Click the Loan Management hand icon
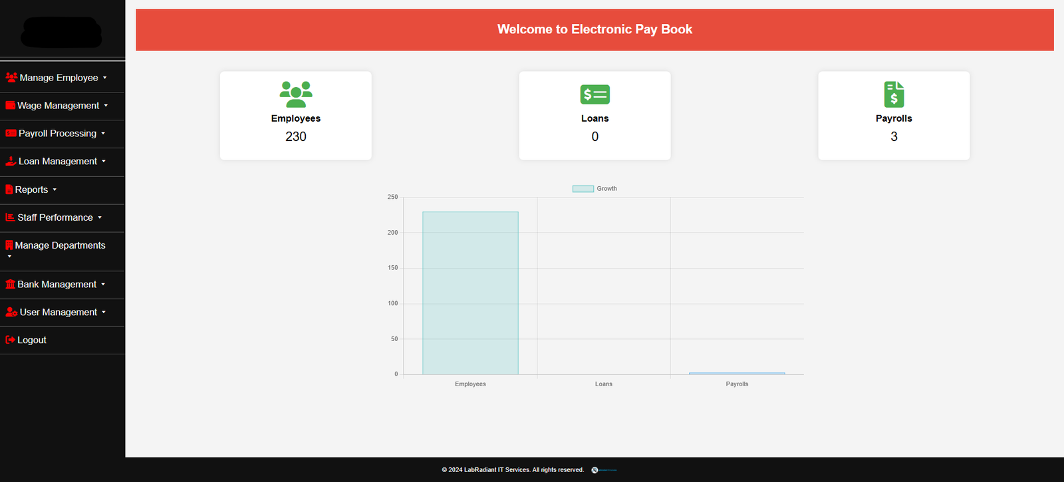The width and height of the screenshot is (1064, 482). pyautogui.click(x=11, y=162)
